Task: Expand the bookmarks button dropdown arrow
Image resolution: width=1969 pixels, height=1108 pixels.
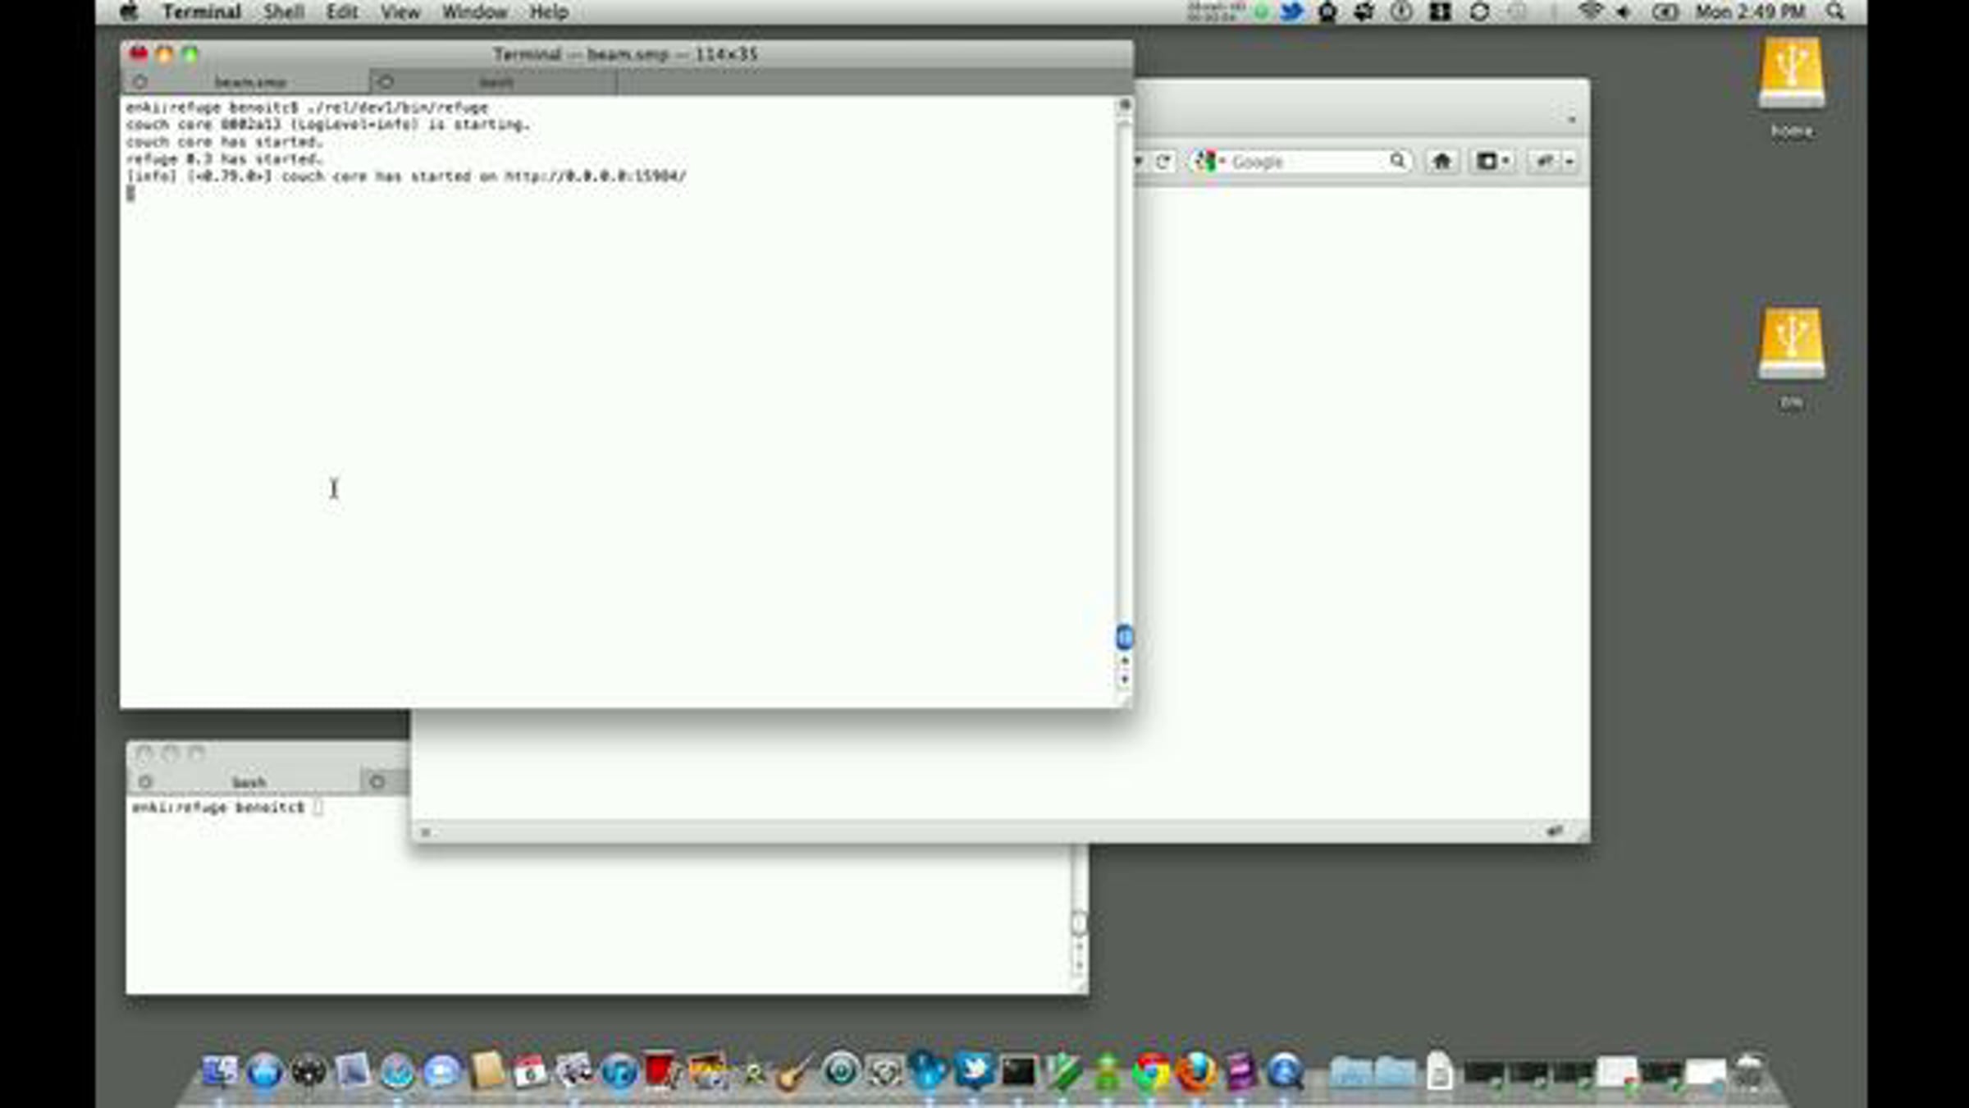Action: coord(1505,161)
